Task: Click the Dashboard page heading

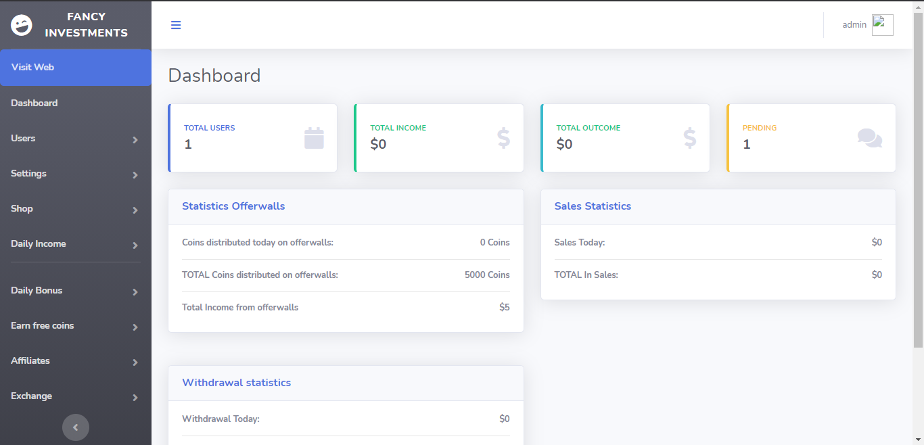Action: click(214, 75)
